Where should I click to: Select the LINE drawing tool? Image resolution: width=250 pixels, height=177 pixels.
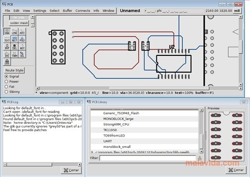coord(15,31)
